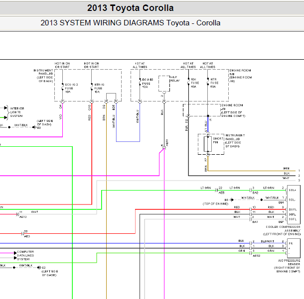Click the short pin component symbol
Viewport: 304px width, 299px height.
(x=208, y=144)
